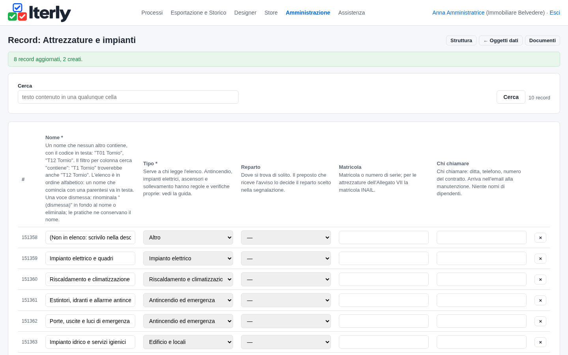This screenshot has height=355, width=568.
Task: Click Matricola field for Impianto elettrico e quadri
Action: click(384, 258)
